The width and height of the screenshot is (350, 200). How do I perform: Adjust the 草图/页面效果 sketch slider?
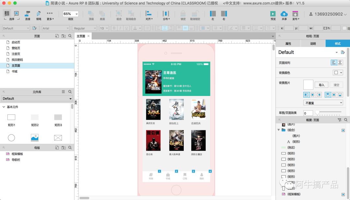pos(317,113)
